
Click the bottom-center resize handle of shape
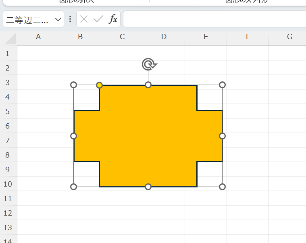point(148,187)
